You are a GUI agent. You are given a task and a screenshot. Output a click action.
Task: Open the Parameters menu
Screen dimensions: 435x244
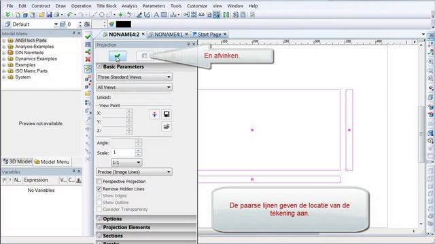(x=154, y=6)
